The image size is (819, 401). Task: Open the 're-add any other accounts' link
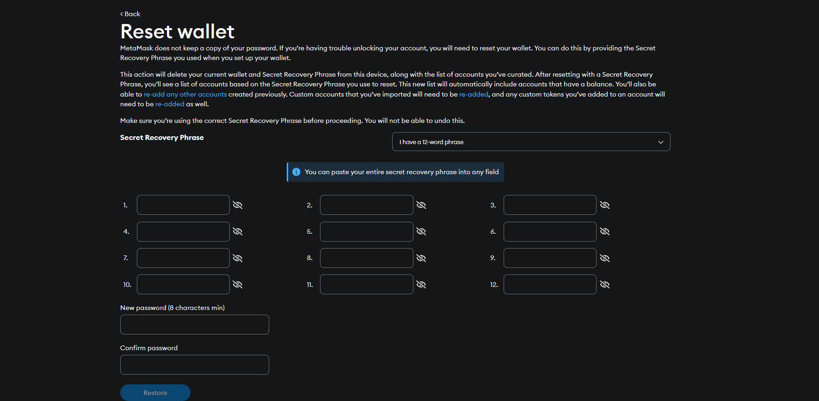tap(185, 94)
